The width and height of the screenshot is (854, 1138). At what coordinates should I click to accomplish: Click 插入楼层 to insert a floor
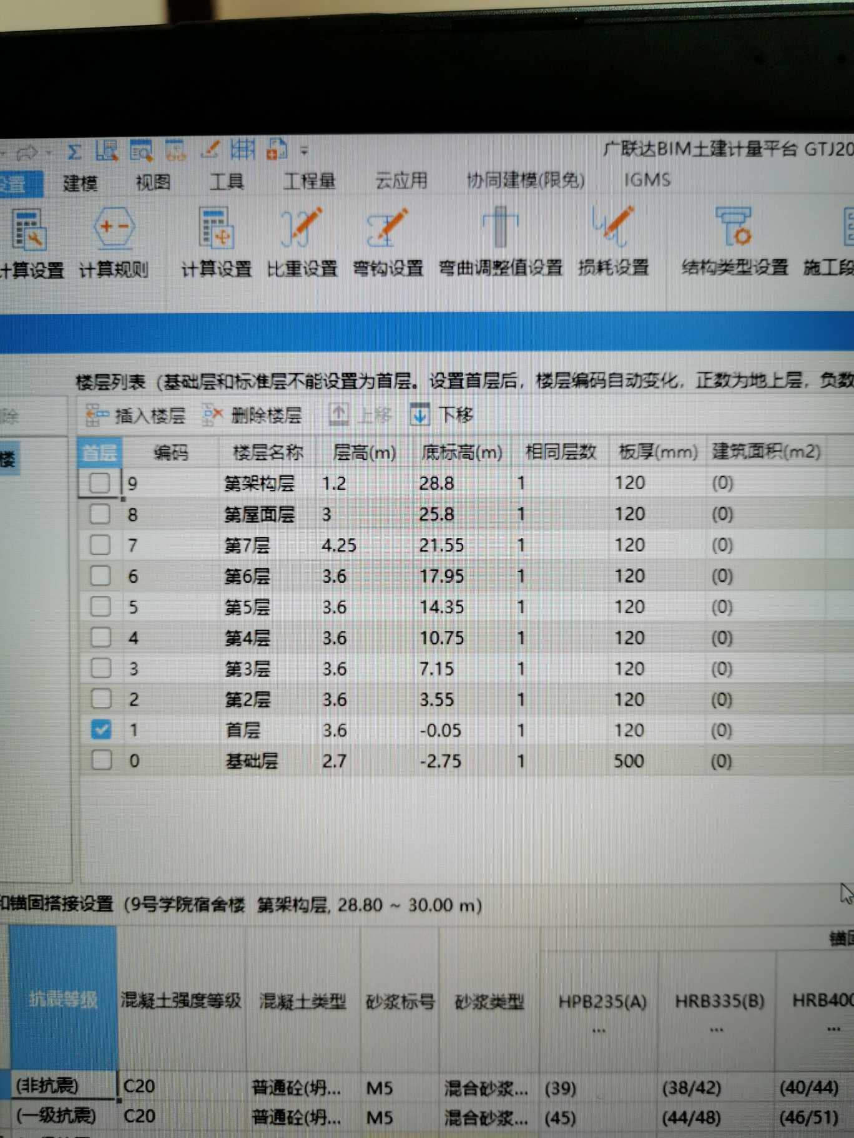pos(135,415)
